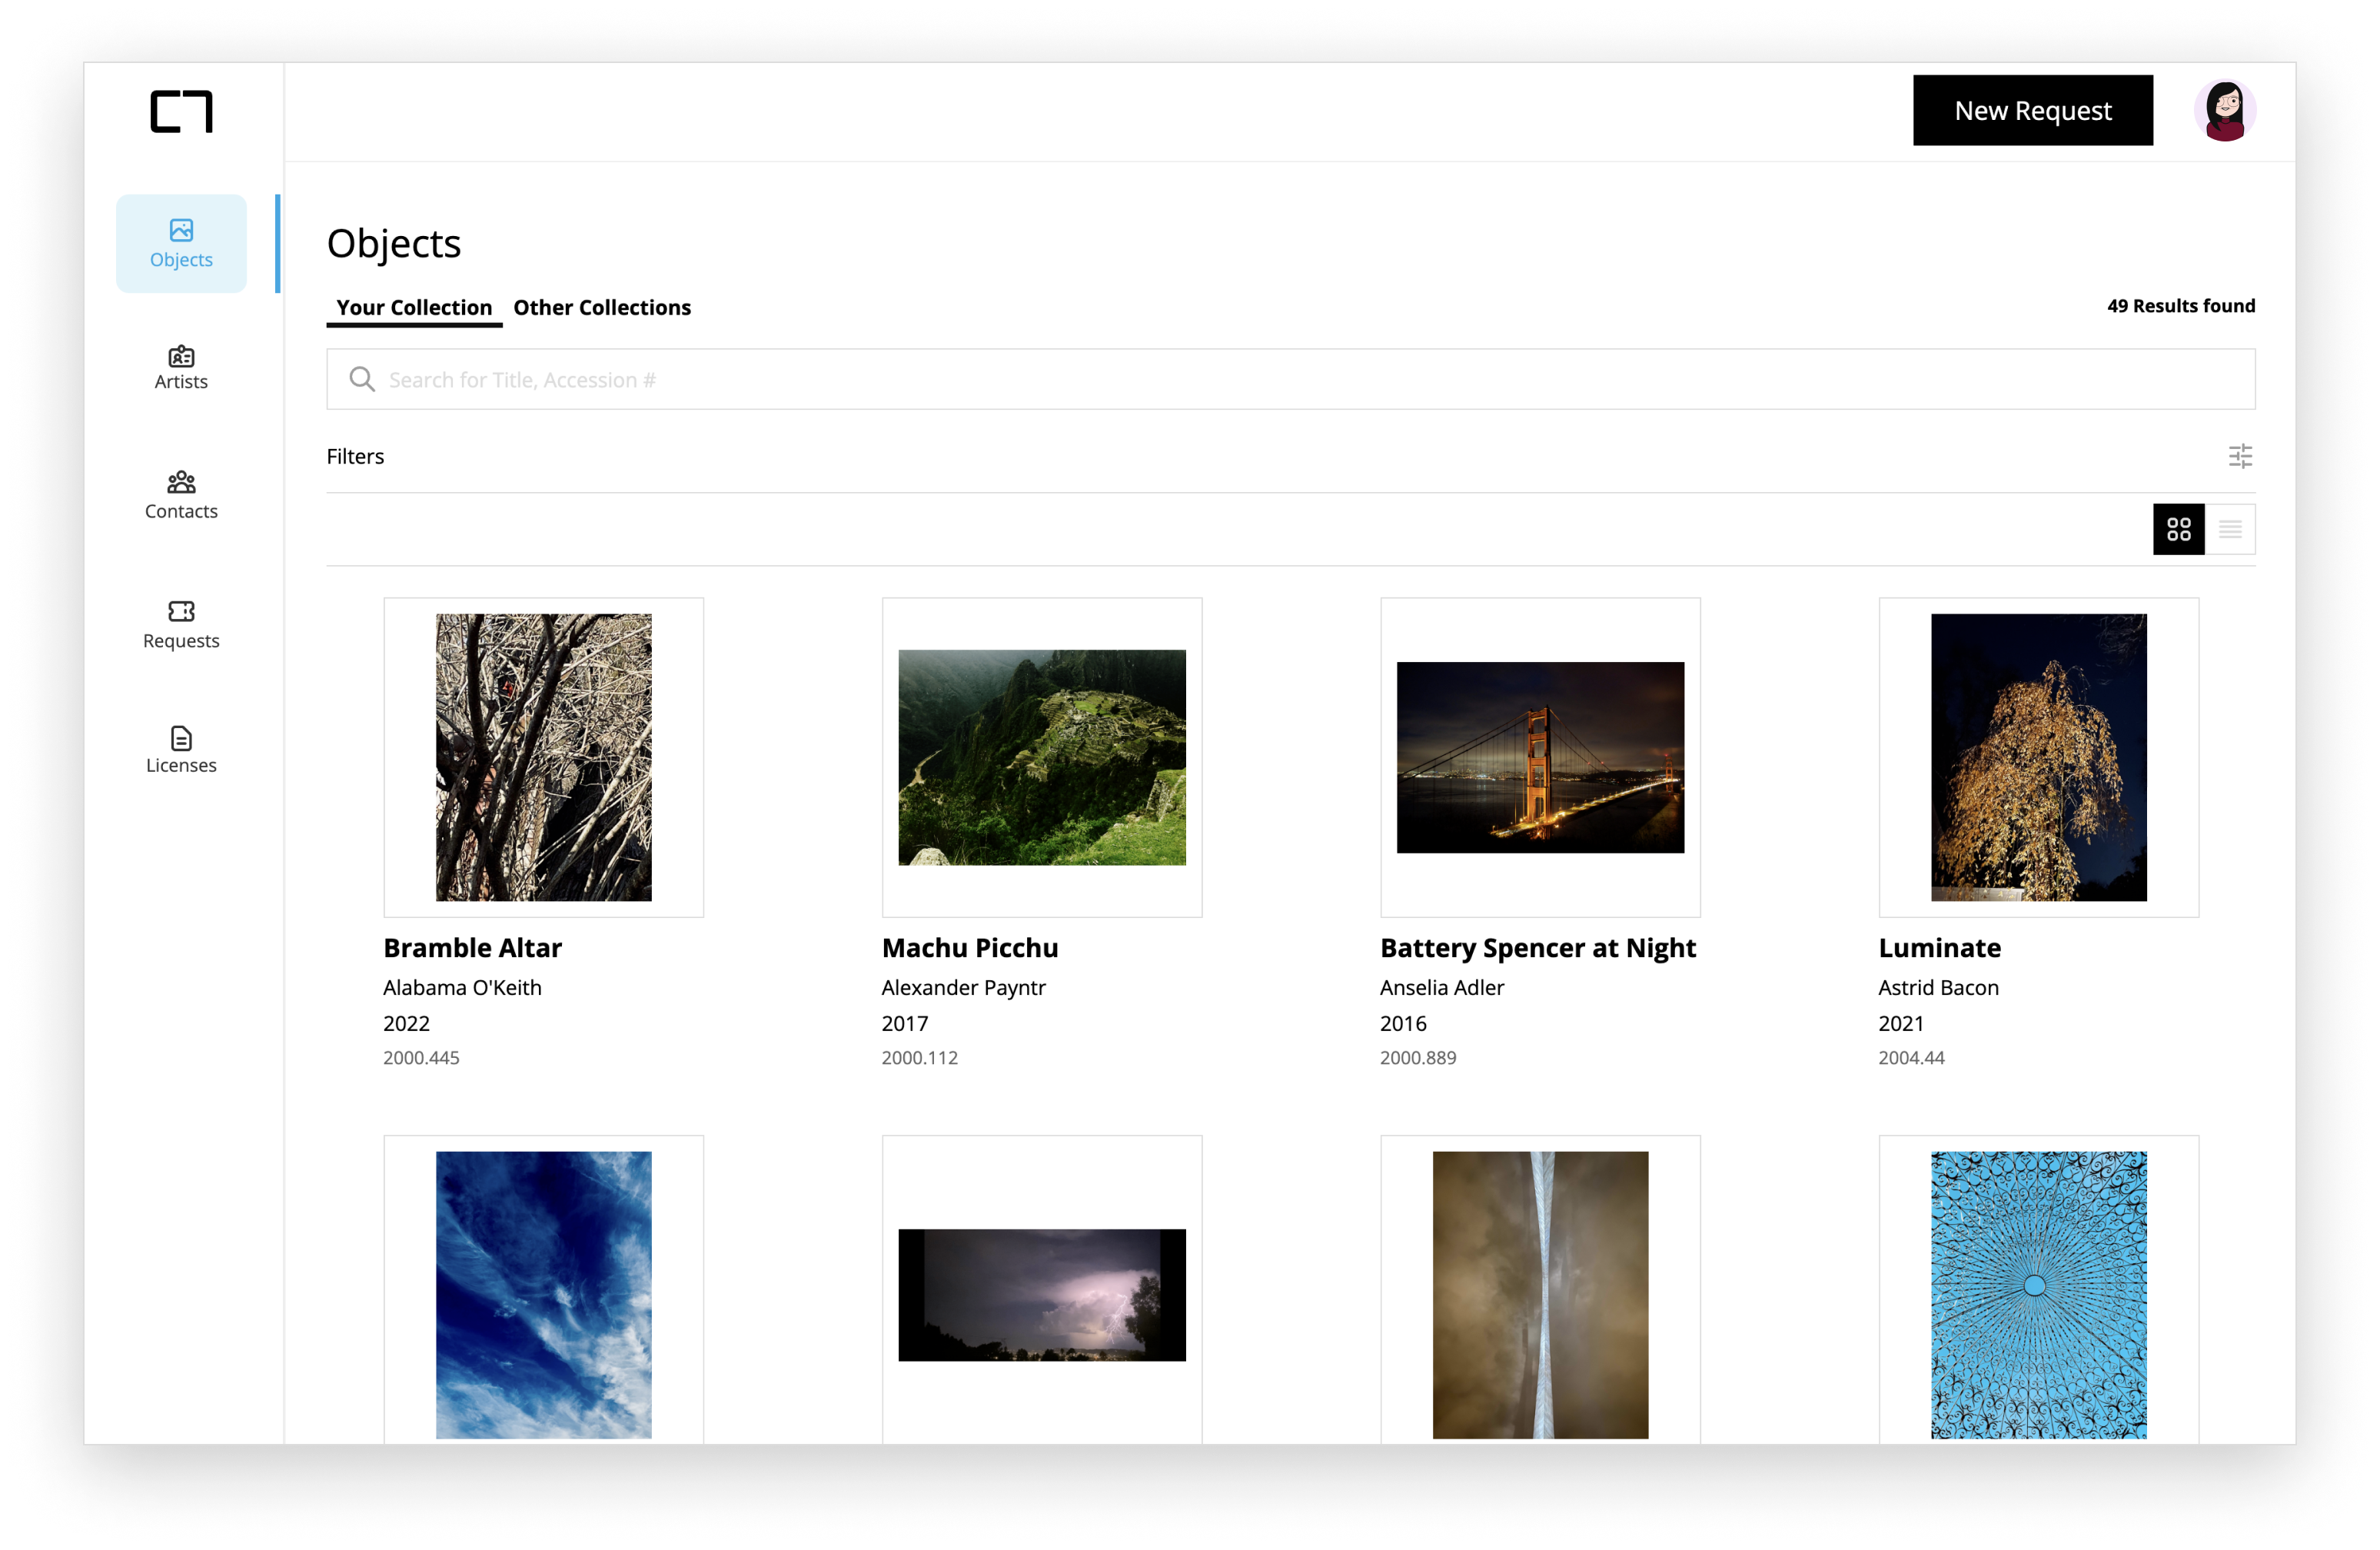2380x1550 pixels.
Task: Click year 2022 under Bramble Altar
Action: 406,1023
